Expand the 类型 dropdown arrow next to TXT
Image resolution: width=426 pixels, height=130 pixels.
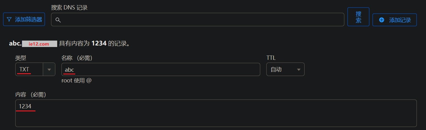[49, 70]
